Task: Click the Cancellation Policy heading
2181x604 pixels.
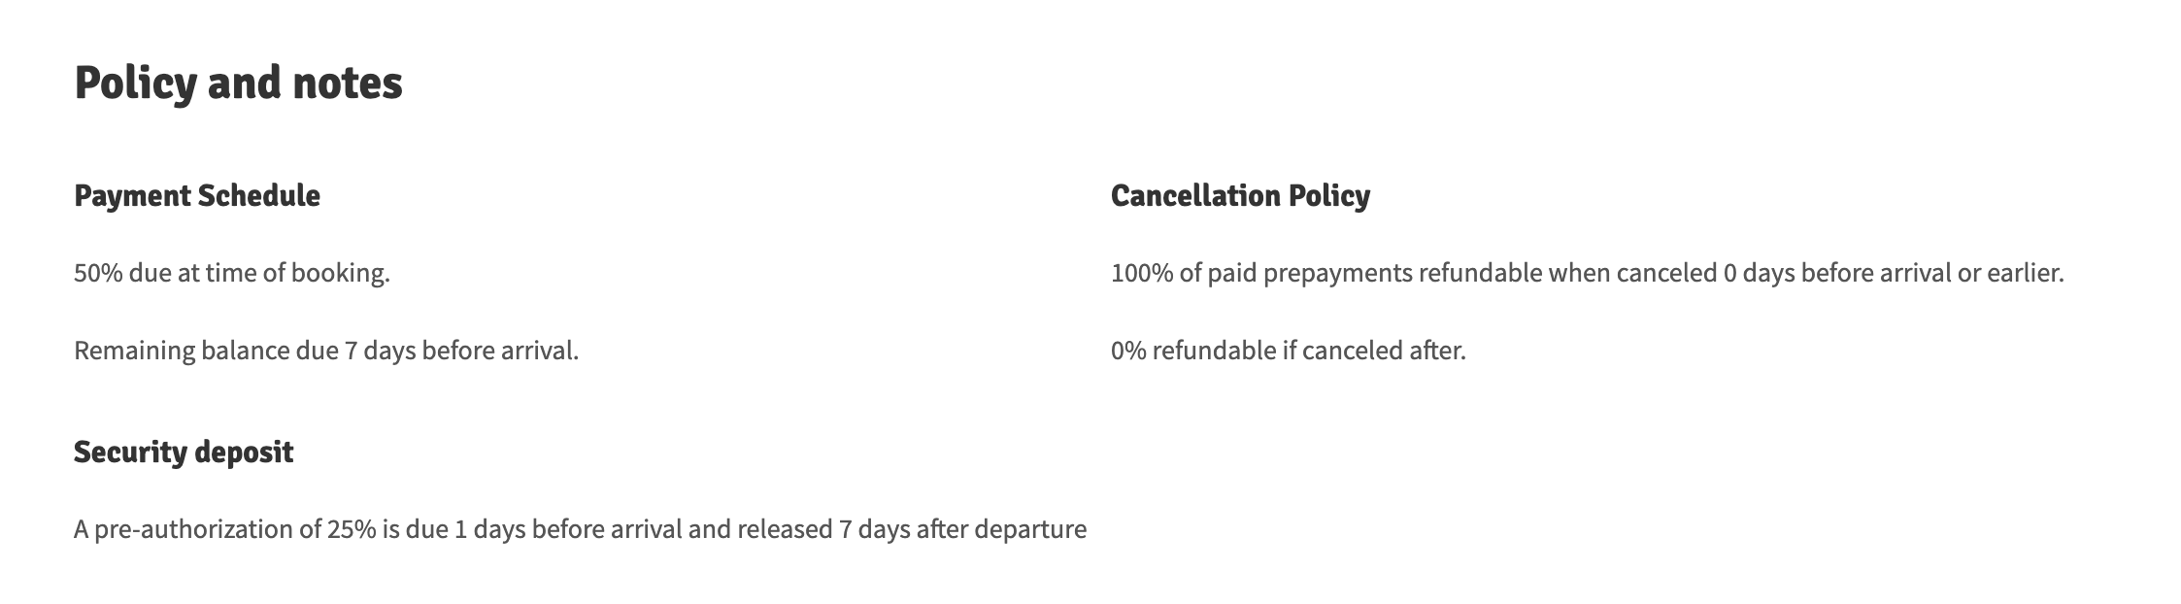Action: tap(1240, 196)
